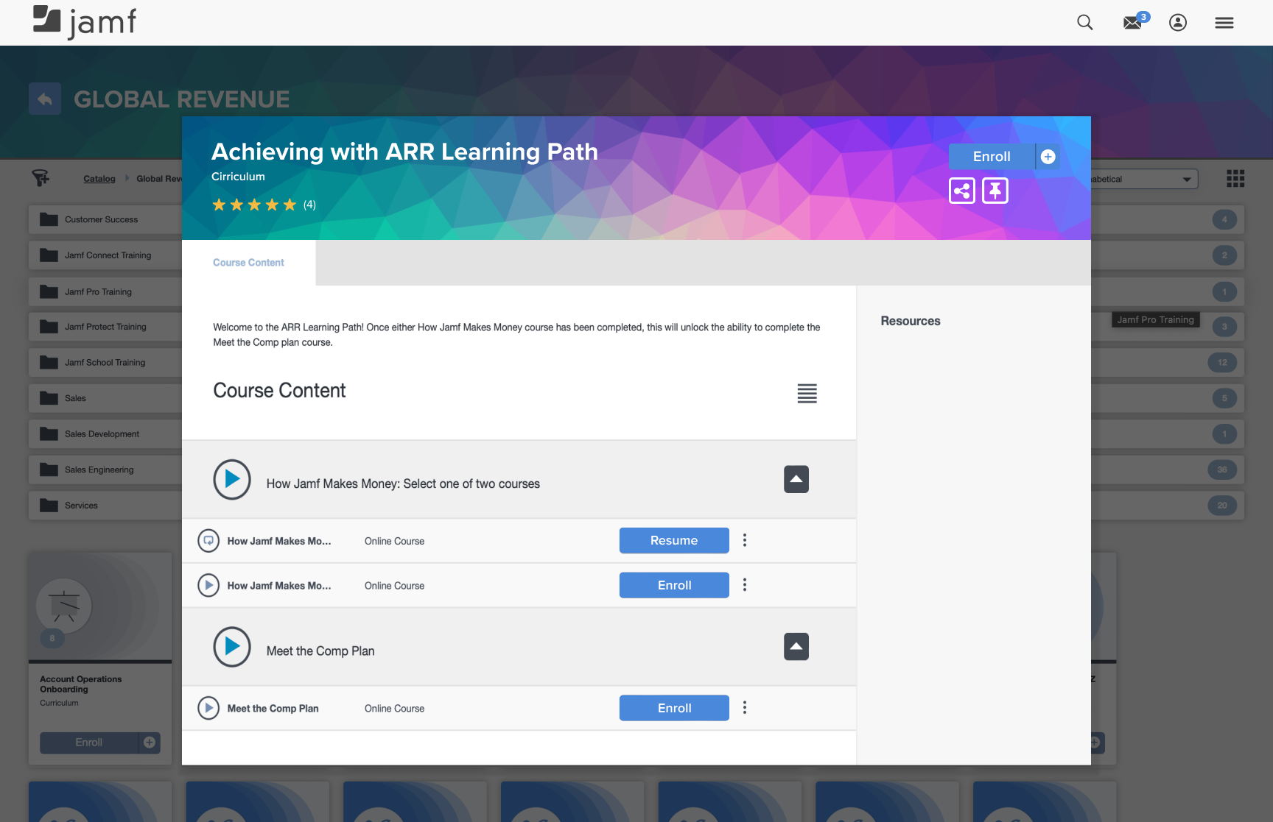Image resolution: width=1273 pixels, height=822 pixels.
Task: Open the Jamf School Training folder
Action: coord(105,362)
